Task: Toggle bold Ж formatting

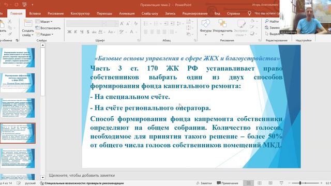Action: pyautogui.click(x=69, y=32)
